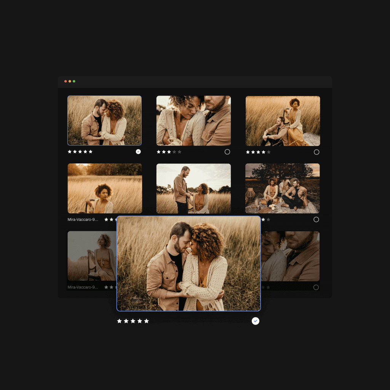Click the third star under the four-star photo
Viewport: 390px width, 390px height.
[x=259, y=152]
